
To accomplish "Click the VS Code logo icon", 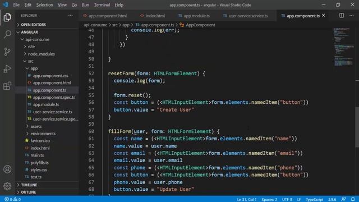I will (x=5, y=4).
